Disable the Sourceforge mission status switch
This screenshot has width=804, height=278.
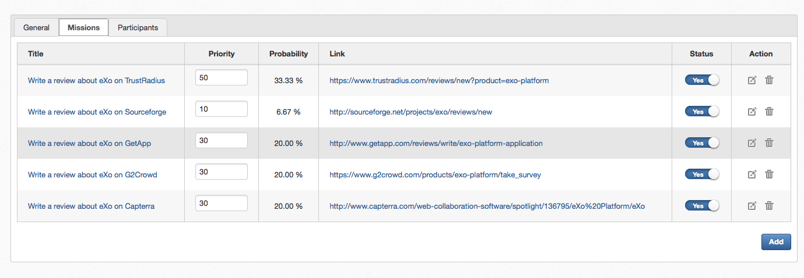coord(702,112)
